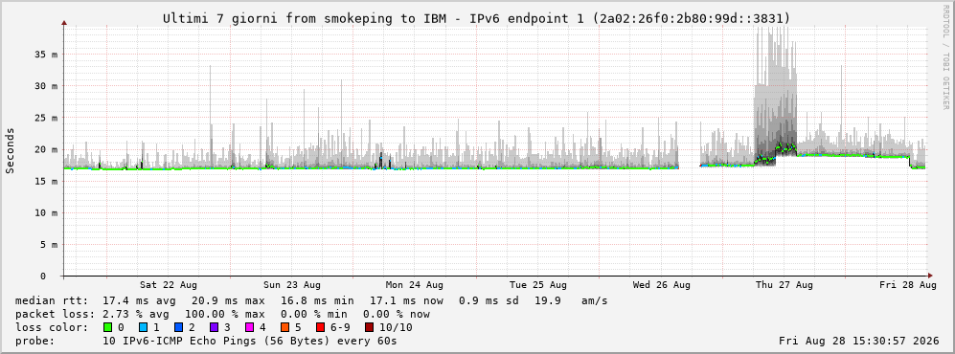Click the RRDTOOL / TOBI OETIKER watermark
This screenshot has height=354, width=955.
tap(945, 57)
